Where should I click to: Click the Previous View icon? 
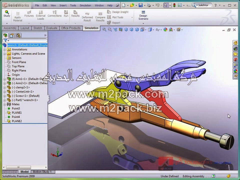(115, 29)
